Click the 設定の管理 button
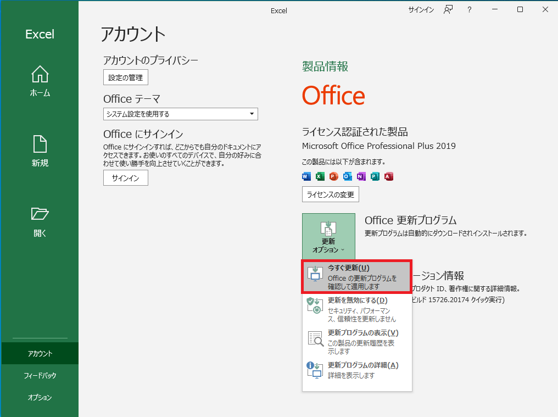 click(126, 77)
